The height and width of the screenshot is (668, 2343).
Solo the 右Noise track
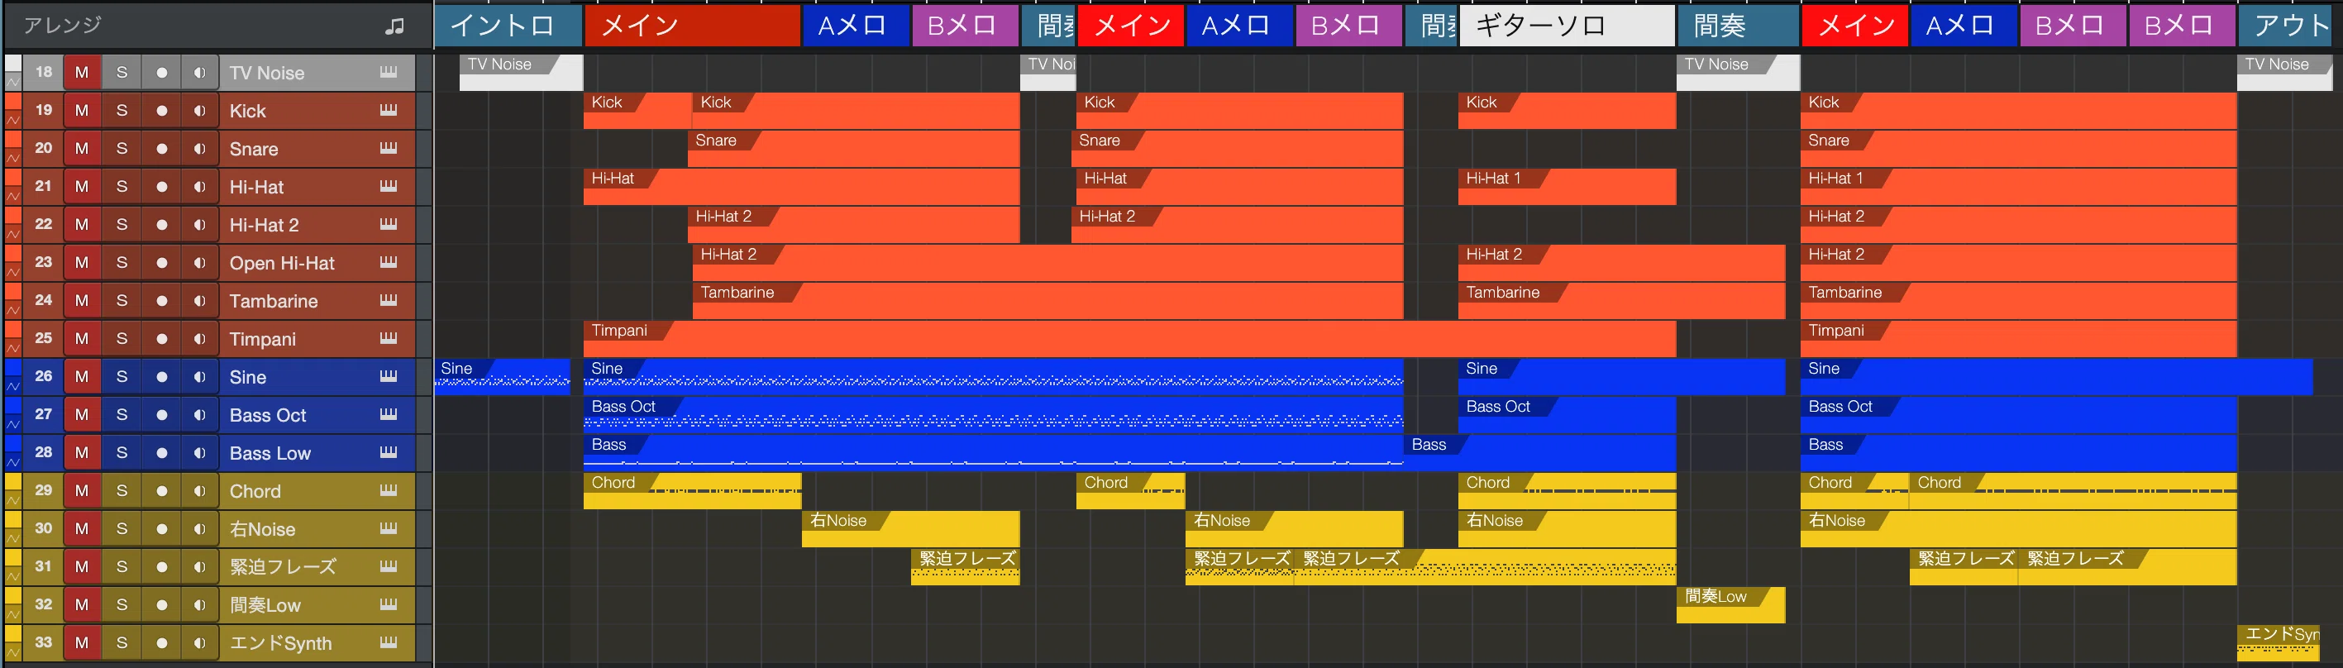point(122,527)
